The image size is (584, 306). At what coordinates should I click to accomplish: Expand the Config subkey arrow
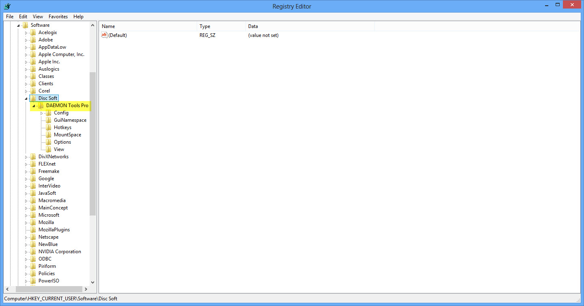pos(42,113)
